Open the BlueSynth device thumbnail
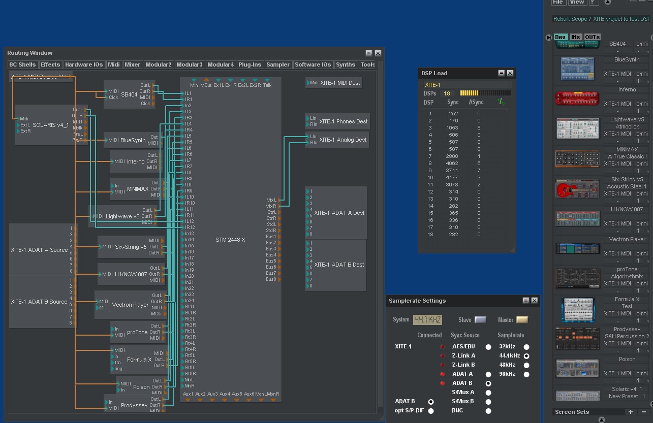Screen dimensions: 653x423 577,69
